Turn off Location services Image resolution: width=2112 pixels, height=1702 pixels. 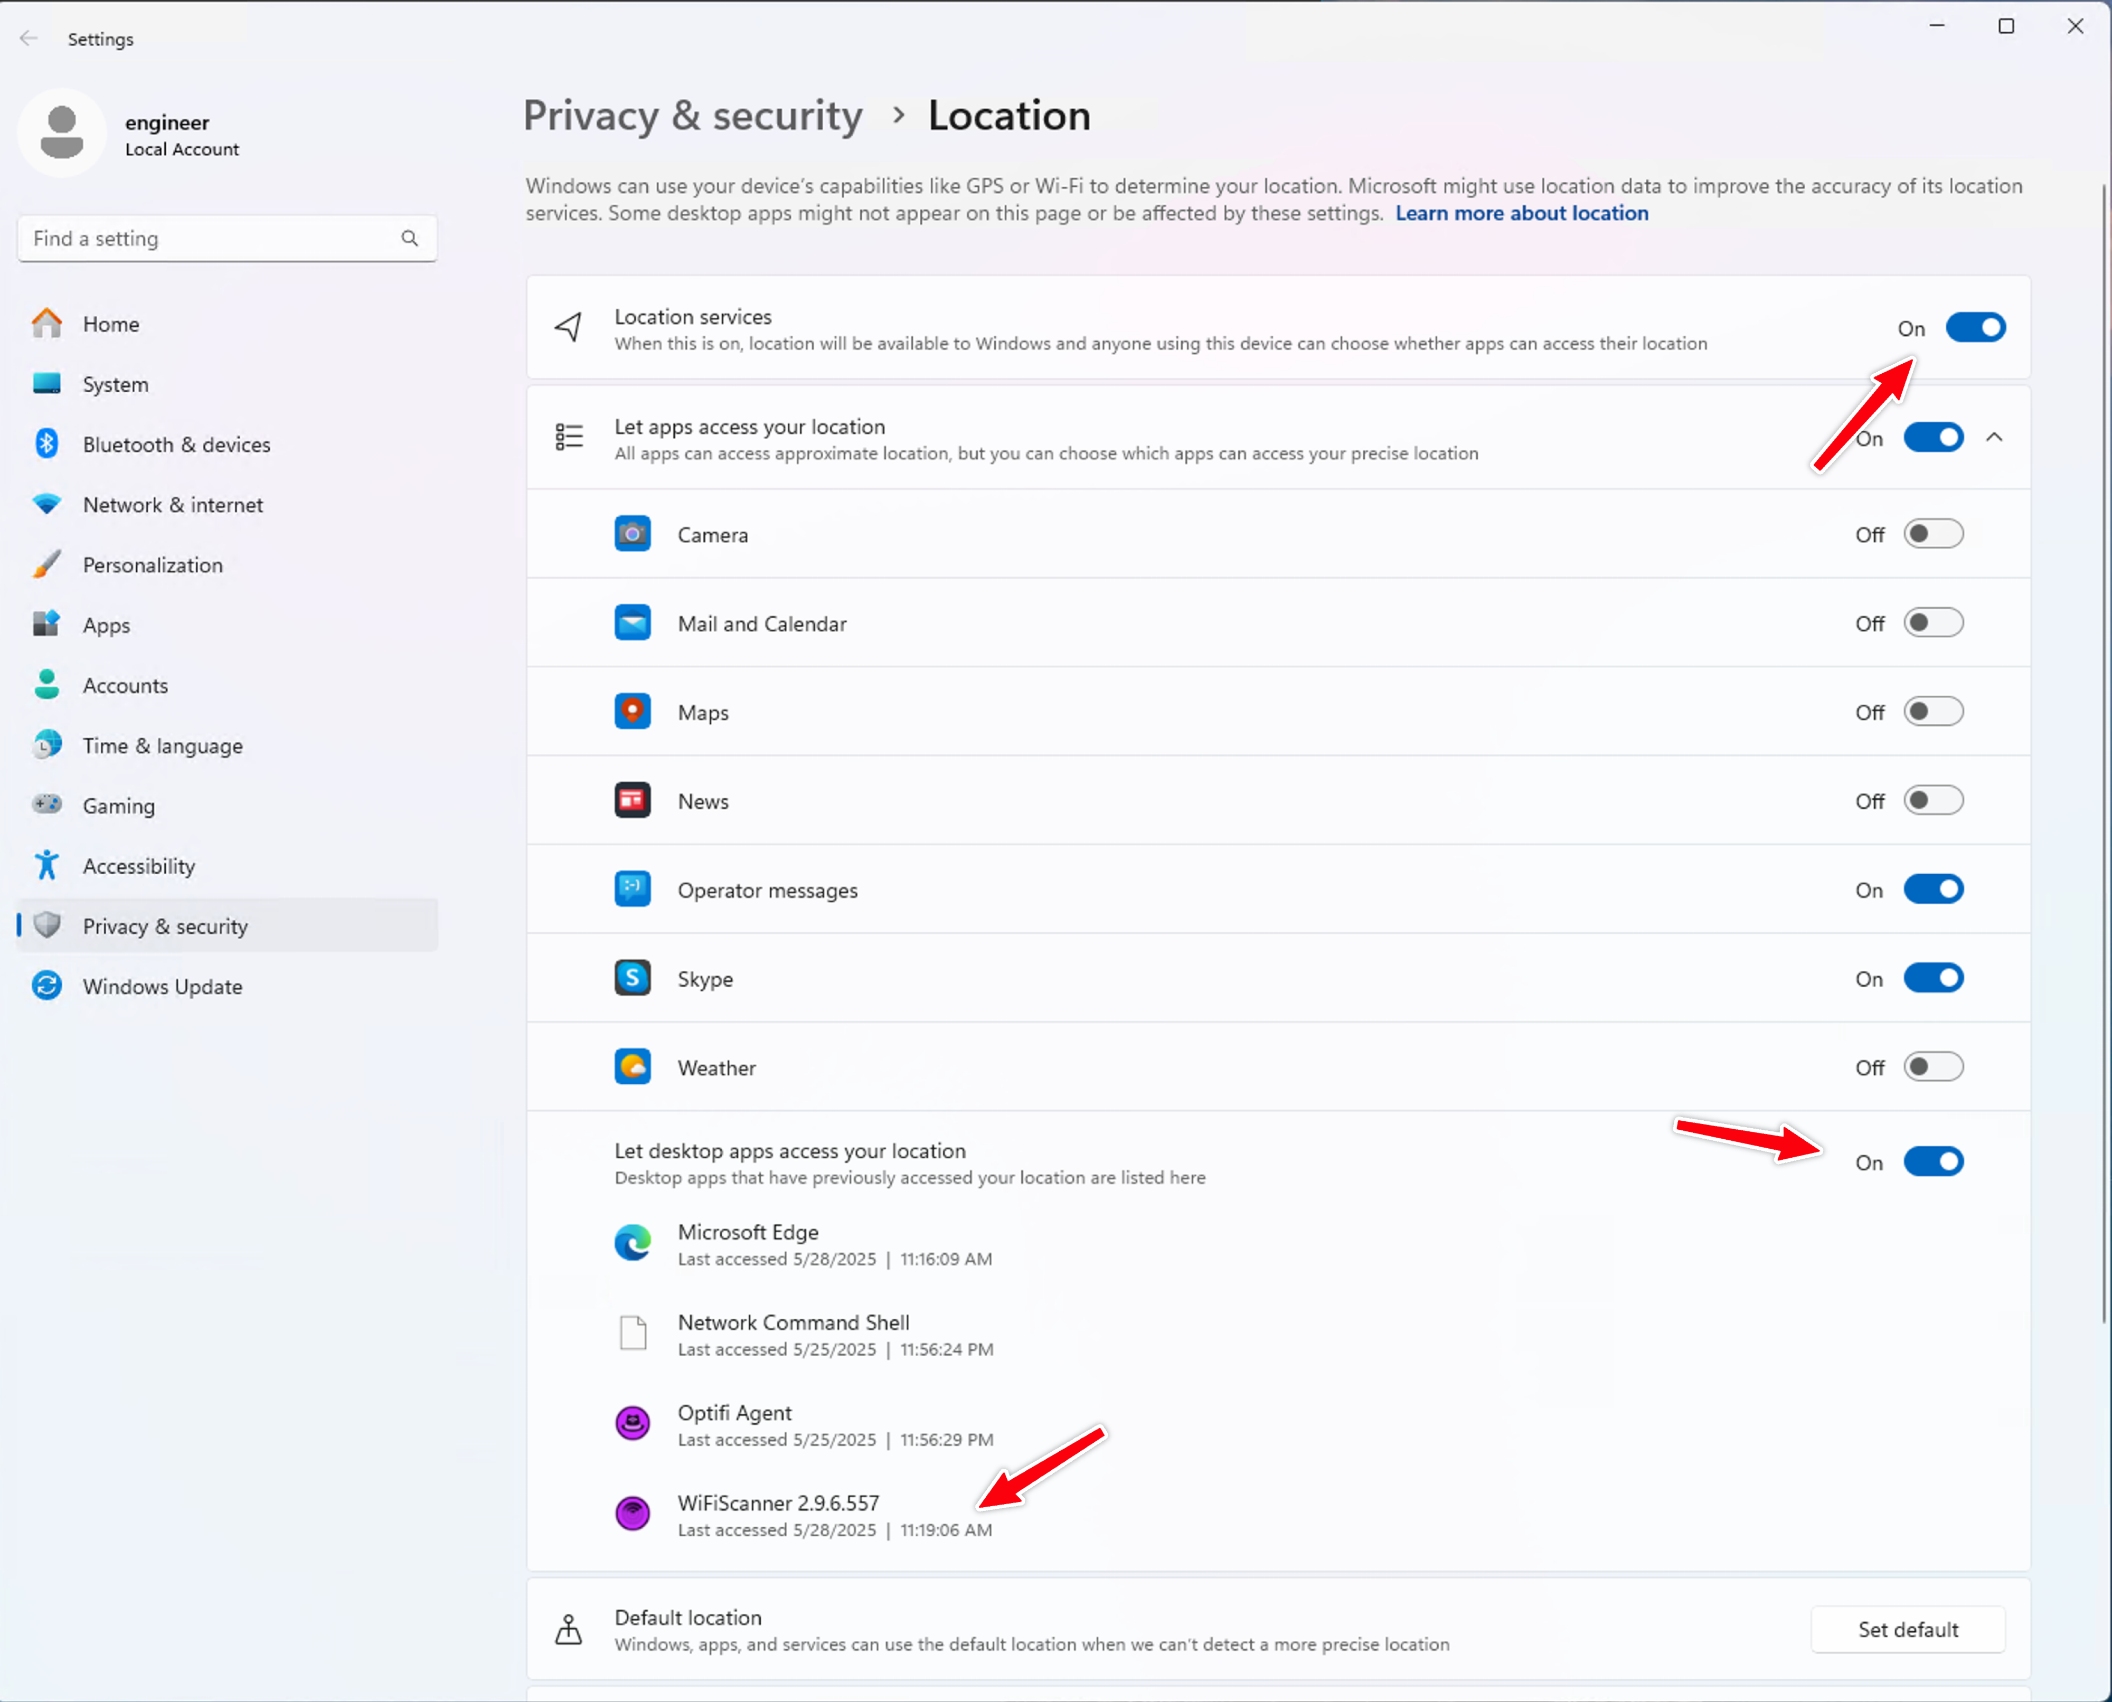coord(1976,327)
